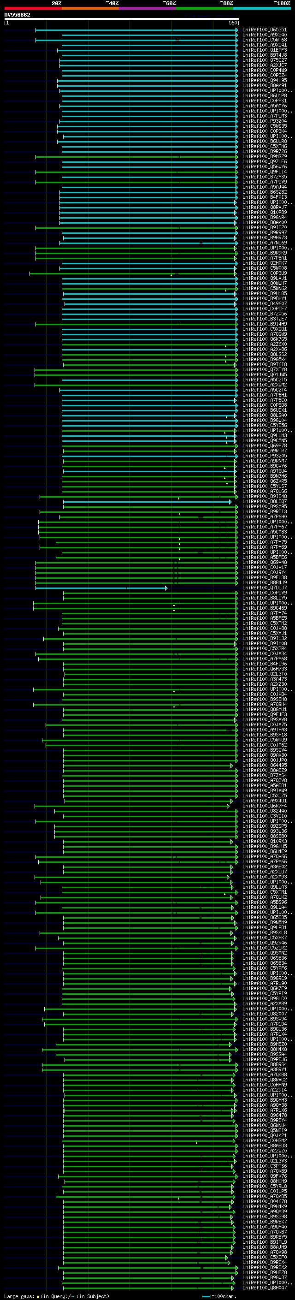The width and height of the screenshot is (295, 1300).
Task: Click the label UniRef100_Q7DLJ7
Action: pos(264,588)
